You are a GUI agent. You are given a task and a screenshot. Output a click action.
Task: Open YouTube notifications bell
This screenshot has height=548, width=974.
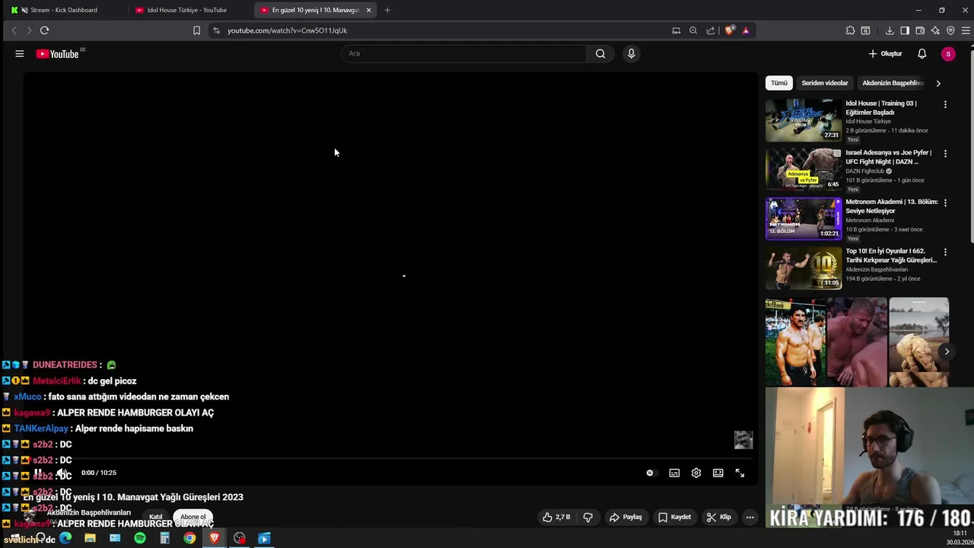coord(921,53)
